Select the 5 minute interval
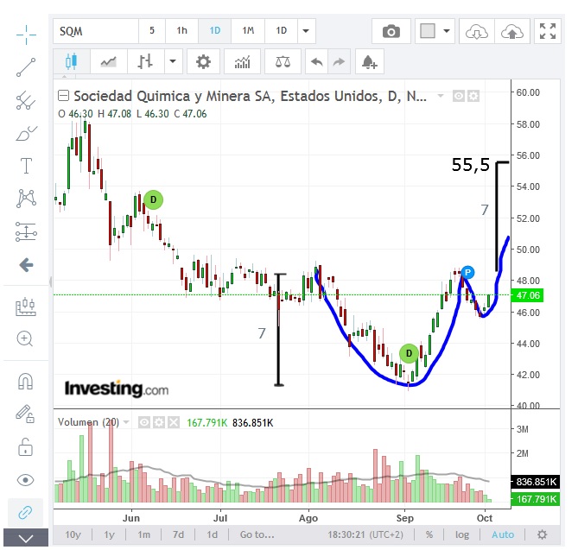The image size is (578, 550). pos(152,31)
